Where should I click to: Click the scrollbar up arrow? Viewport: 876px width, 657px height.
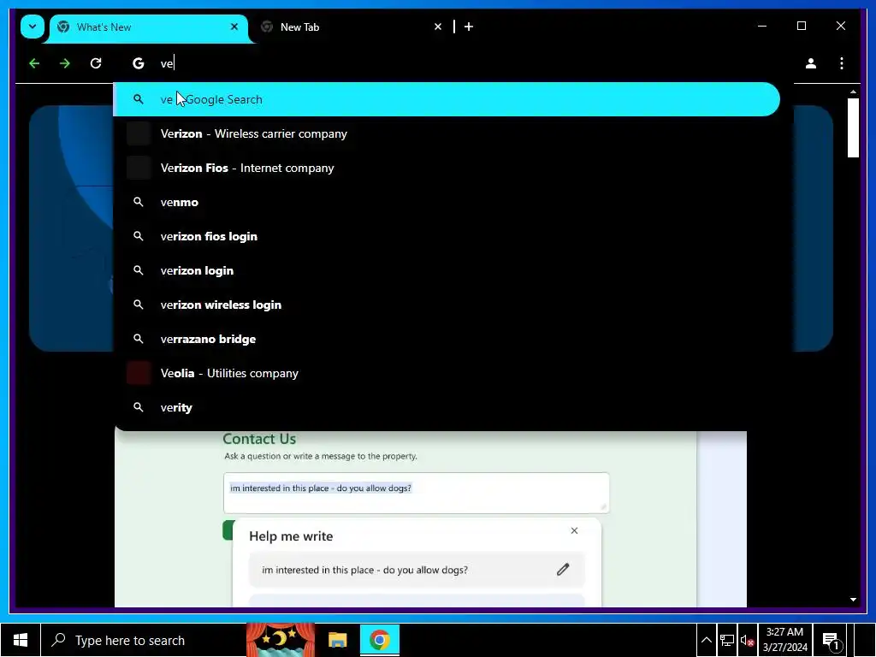(x=853, y=92)
